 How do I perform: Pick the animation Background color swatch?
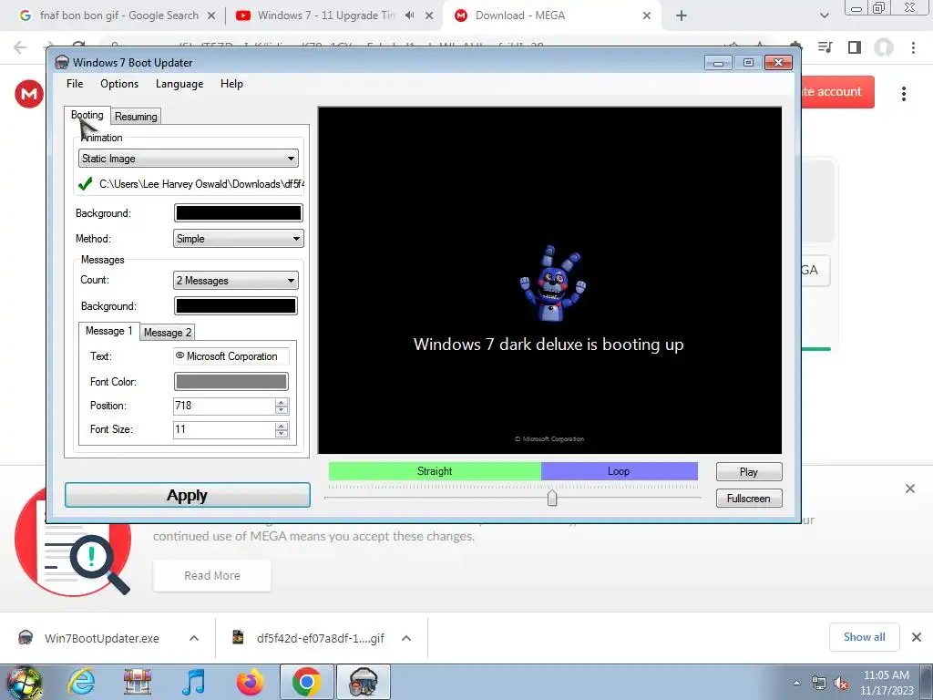pos(238,213)
